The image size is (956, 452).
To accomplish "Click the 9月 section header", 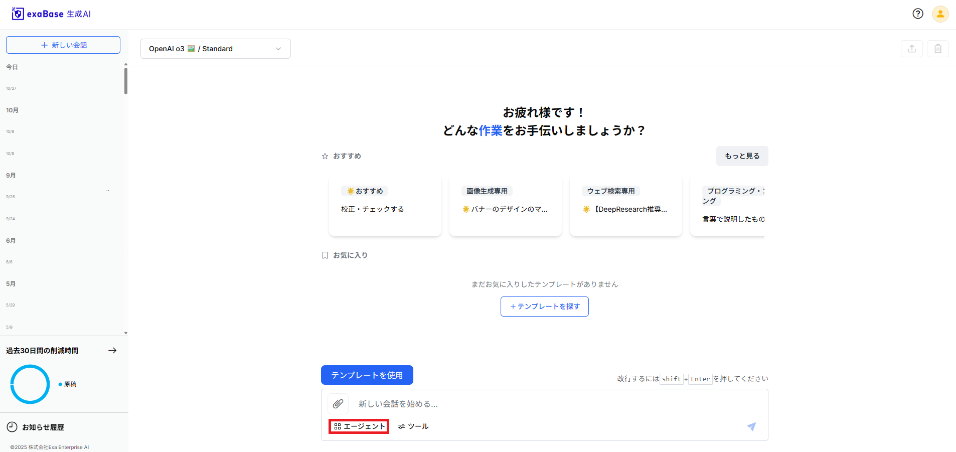I will tap(11, 176).
